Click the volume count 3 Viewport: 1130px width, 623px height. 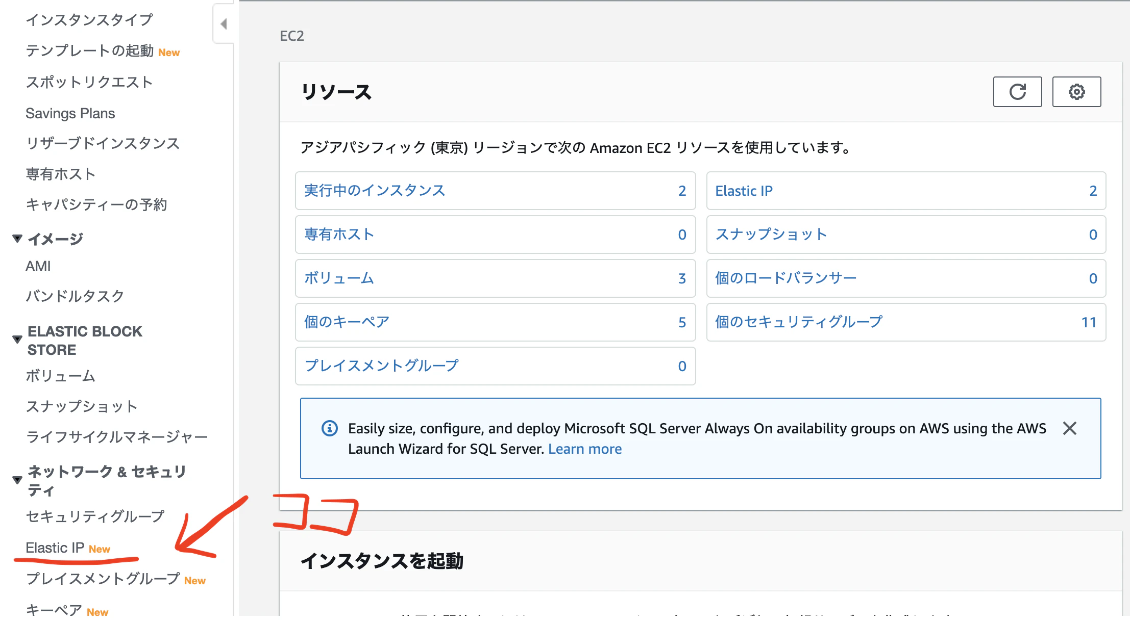[682, 278]
